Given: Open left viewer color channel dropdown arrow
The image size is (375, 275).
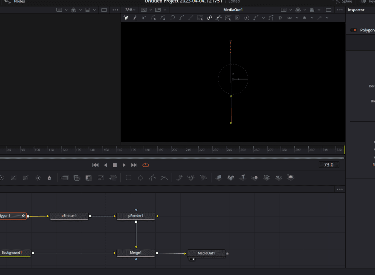Looking at the screenshot, I should 80,10.
